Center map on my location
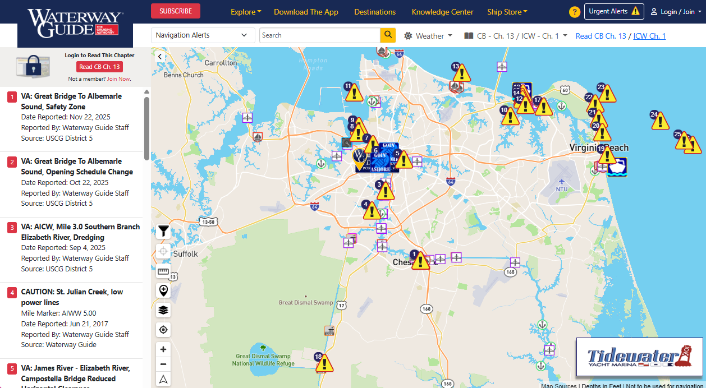Screen dimensions: 706x388 coord(163,330)
